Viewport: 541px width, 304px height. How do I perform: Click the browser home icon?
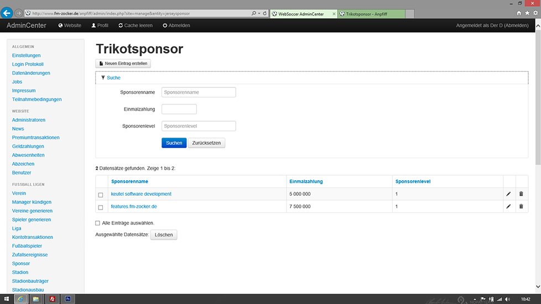click(x=519, y=13)
